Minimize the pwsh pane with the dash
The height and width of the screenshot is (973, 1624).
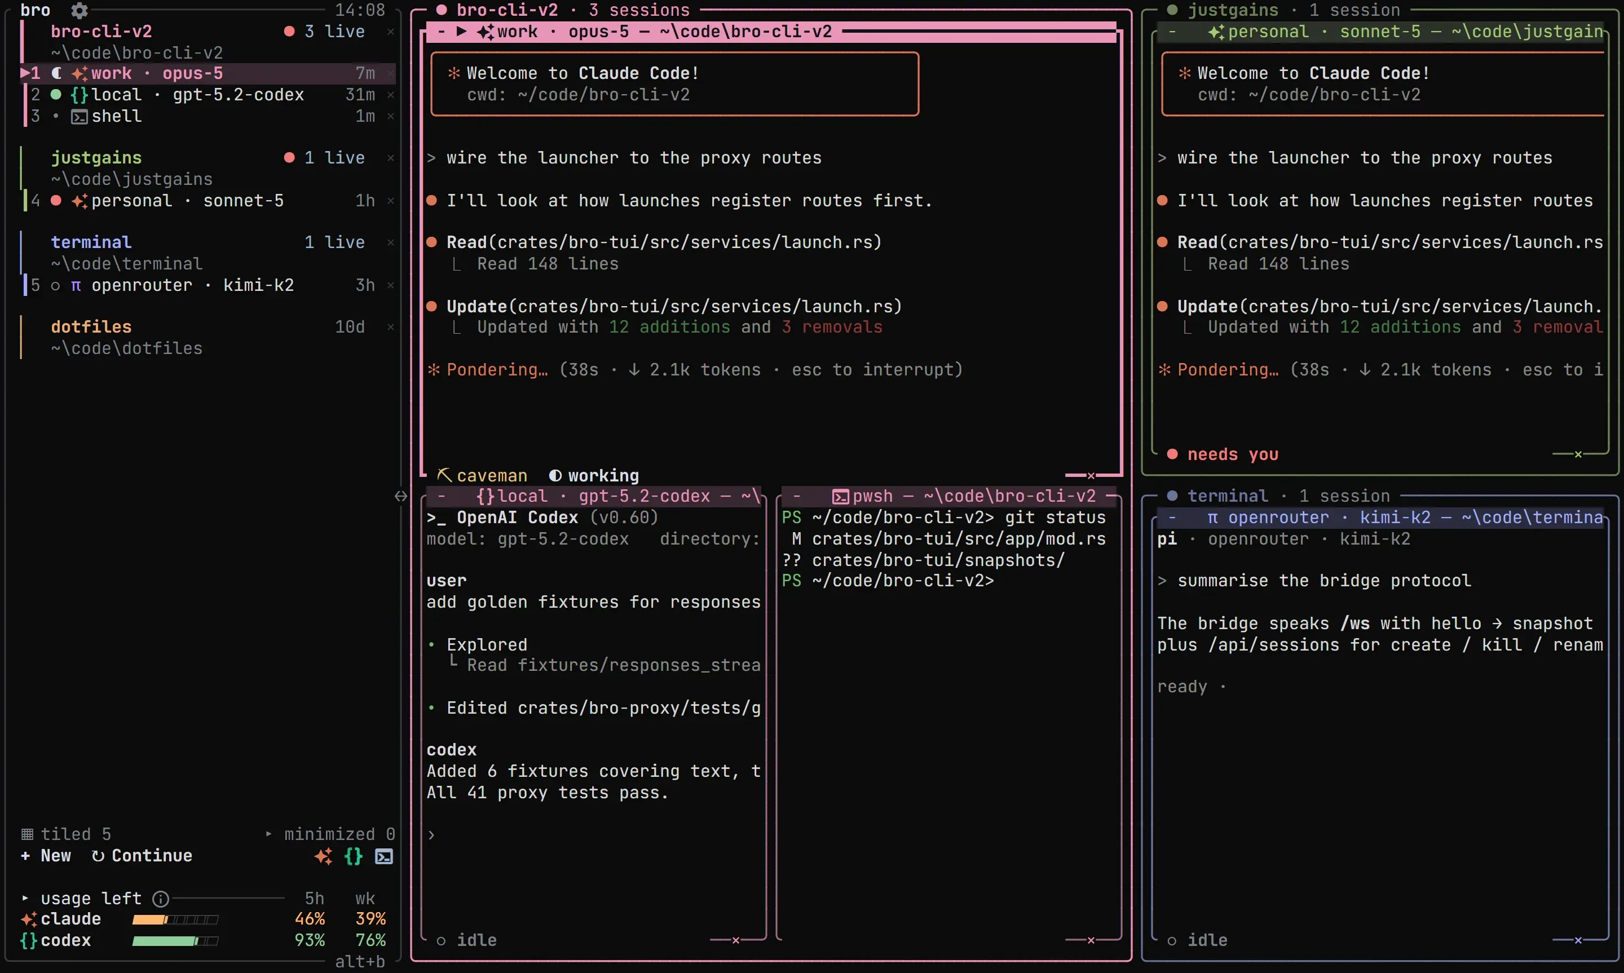[x=797, y=496]
